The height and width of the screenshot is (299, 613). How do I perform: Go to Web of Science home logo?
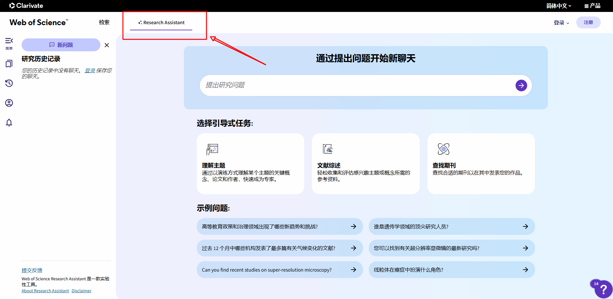(39, 22)
